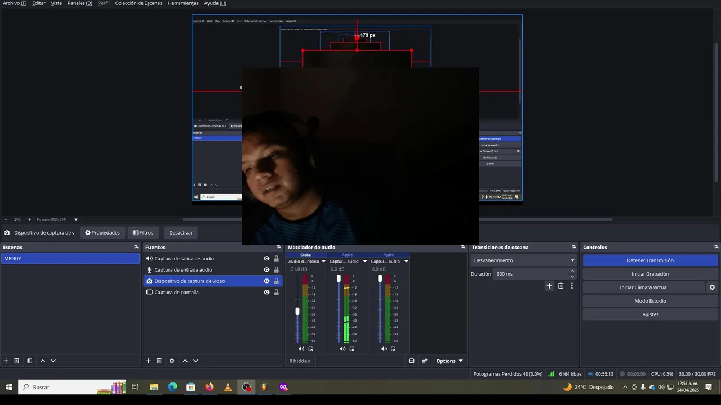The height and width of the screenshot is (405, 721).
Task: Pop out the Controles dock panel
Action: click(716, 247)
